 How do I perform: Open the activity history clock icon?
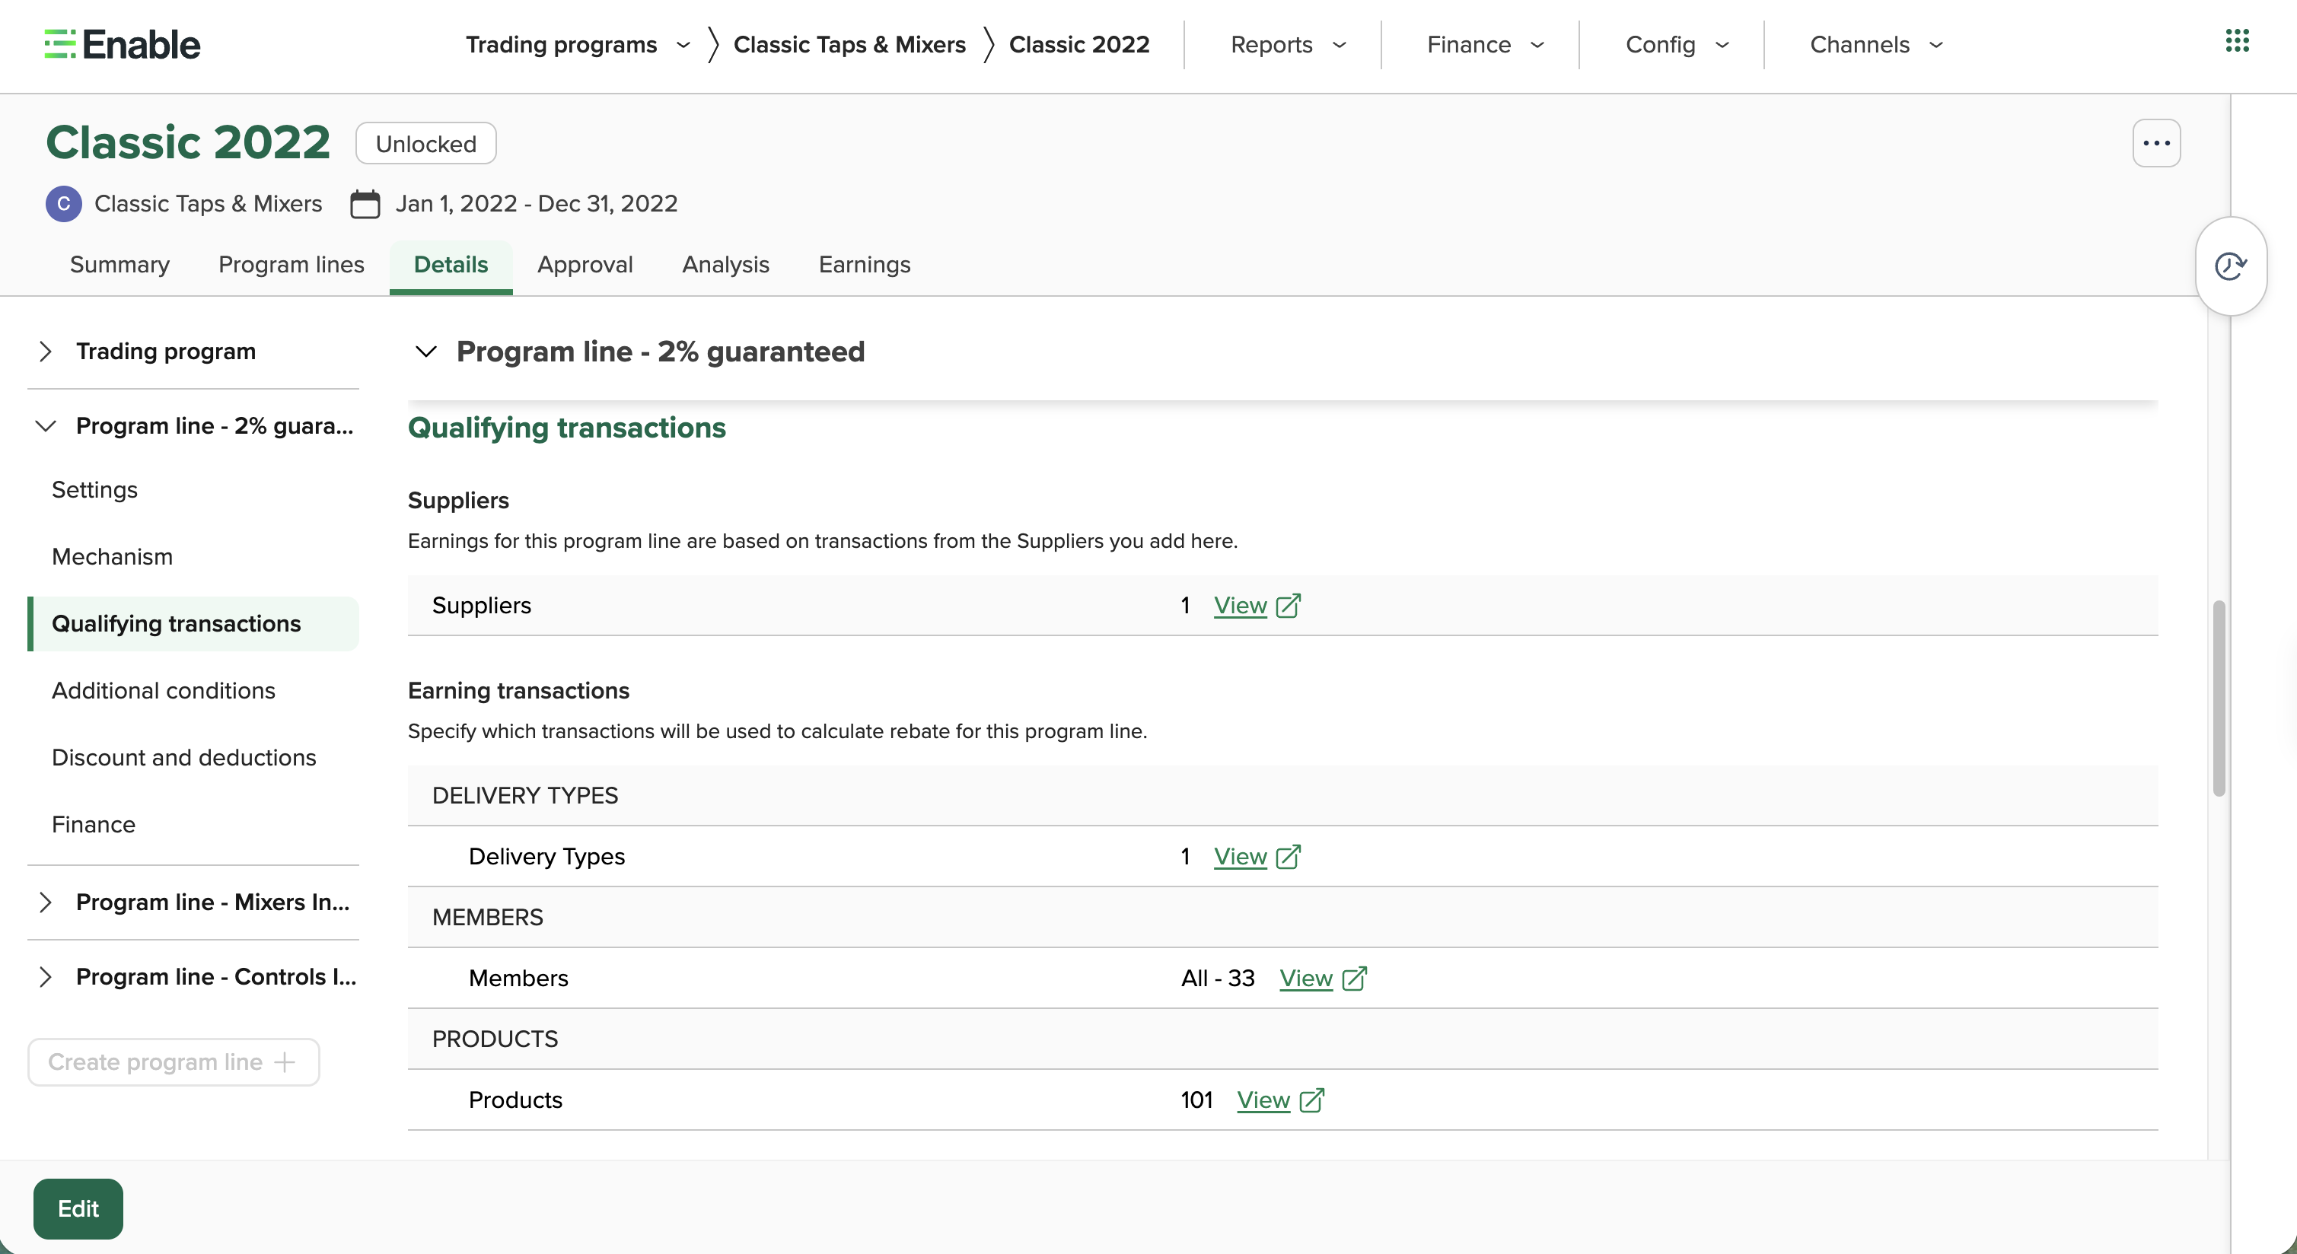pyautogui.click(x=2230, y=266)
